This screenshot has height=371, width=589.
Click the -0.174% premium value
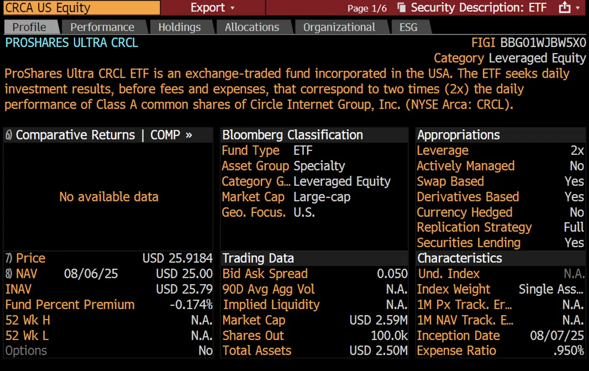[x=191, y=305]
